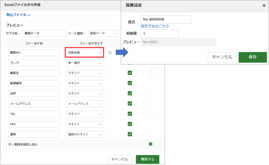Open numbering settings gear for 顧客NO
The height and width of the screenshot is (165, 269).
coord(110,53)
